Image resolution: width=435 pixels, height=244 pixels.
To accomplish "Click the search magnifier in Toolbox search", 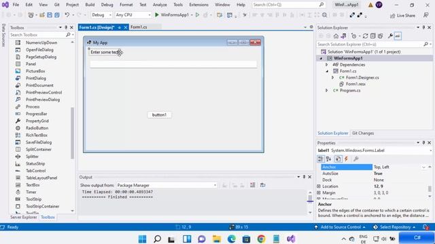I will coord(68,35).
